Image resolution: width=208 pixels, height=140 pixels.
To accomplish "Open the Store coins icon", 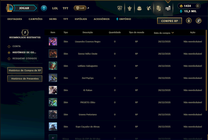I will [x=168, y=8].
